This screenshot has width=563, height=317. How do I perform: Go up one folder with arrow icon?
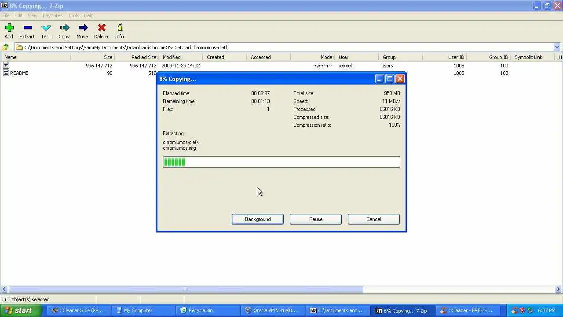[6, 47]
